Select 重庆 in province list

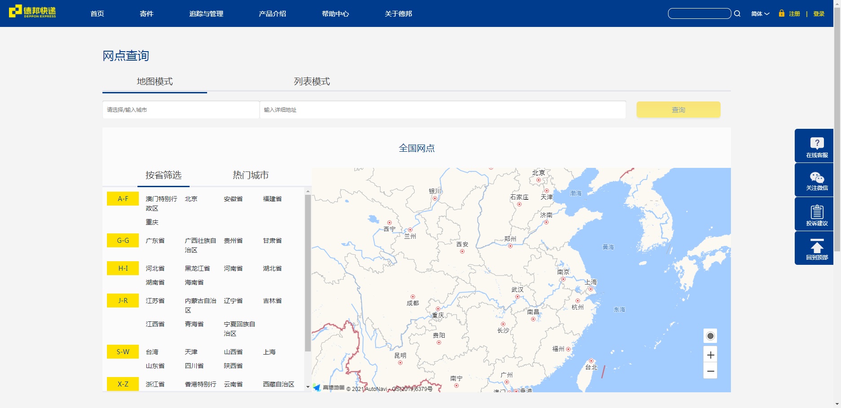click(x=152, y=222)
